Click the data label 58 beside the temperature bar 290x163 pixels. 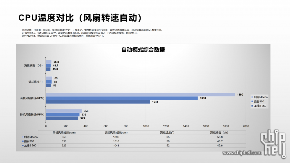(x=55, y=82)
